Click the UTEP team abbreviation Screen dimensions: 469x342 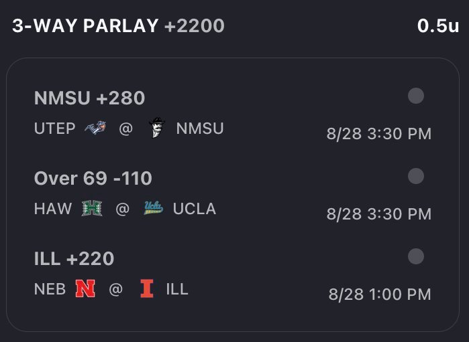[55, 129]
